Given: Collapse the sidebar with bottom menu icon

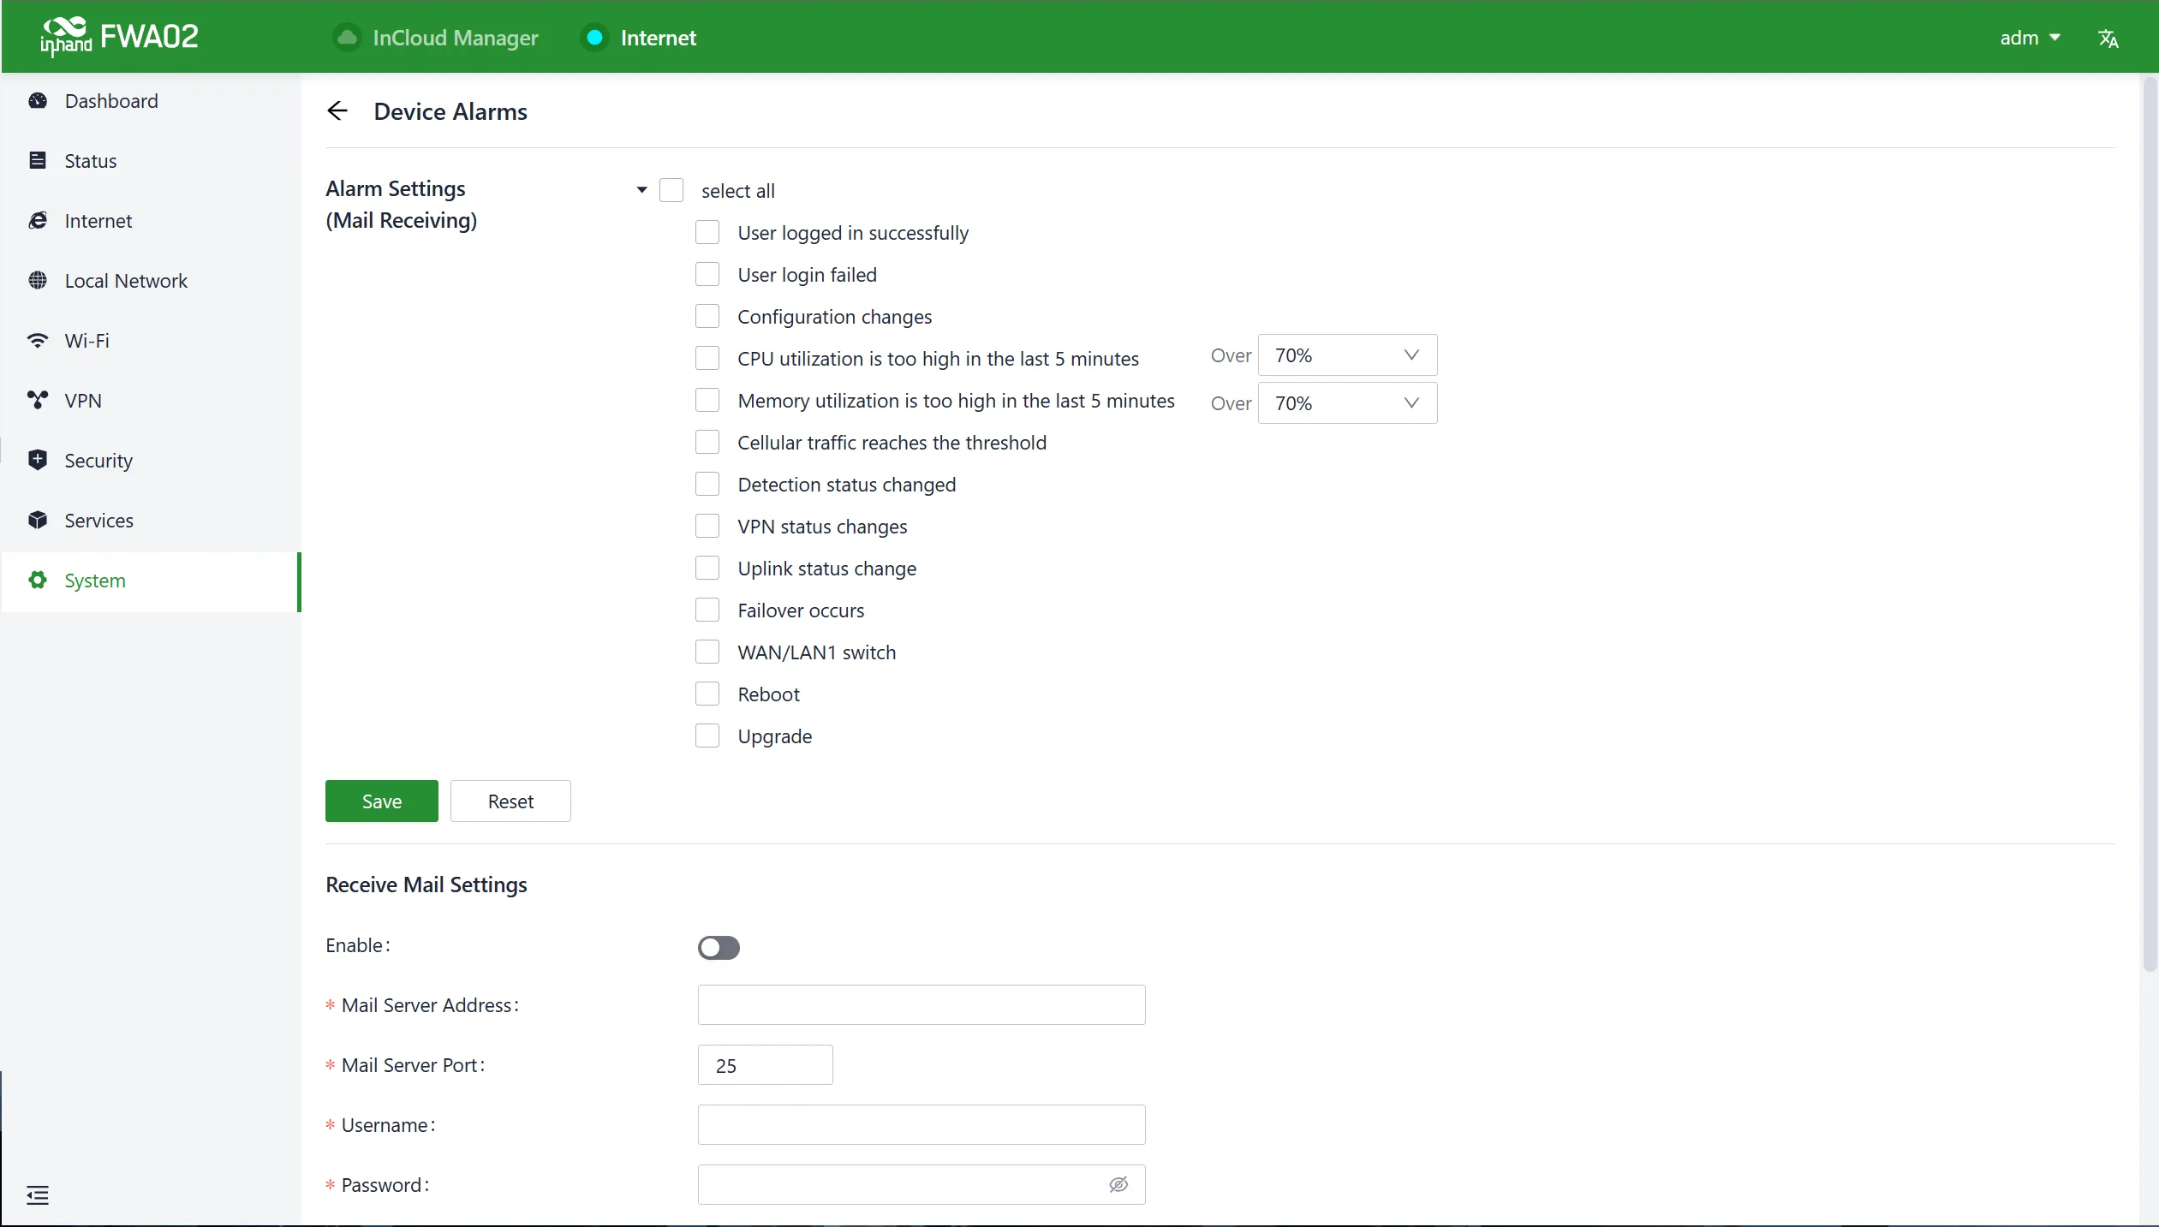Looking at the screenshot, I should pyautogui.click(x=38, y=1195).
